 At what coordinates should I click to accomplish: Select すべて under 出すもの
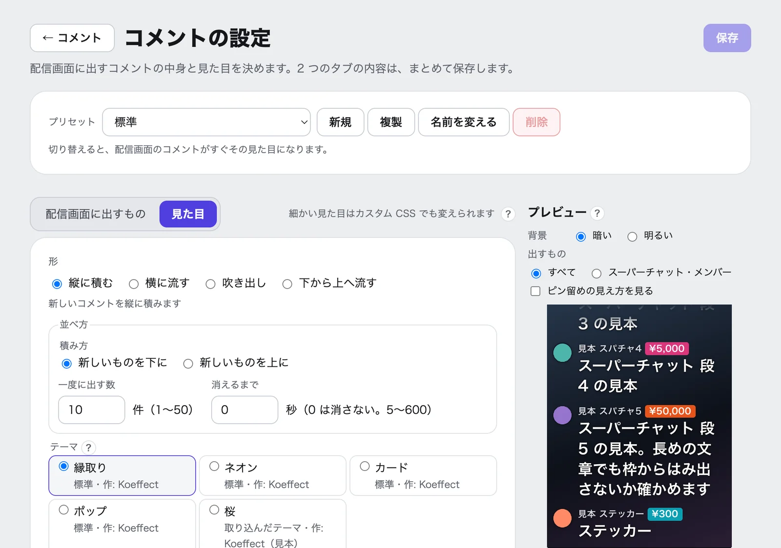click(554, 273)
